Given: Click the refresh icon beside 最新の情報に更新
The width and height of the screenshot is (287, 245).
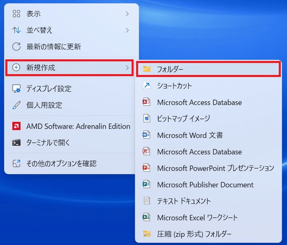Looking at the screenshot, I should (16, 47).
